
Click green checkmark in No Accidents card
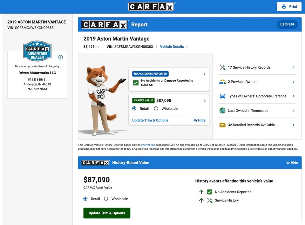[x=136, y=83]
